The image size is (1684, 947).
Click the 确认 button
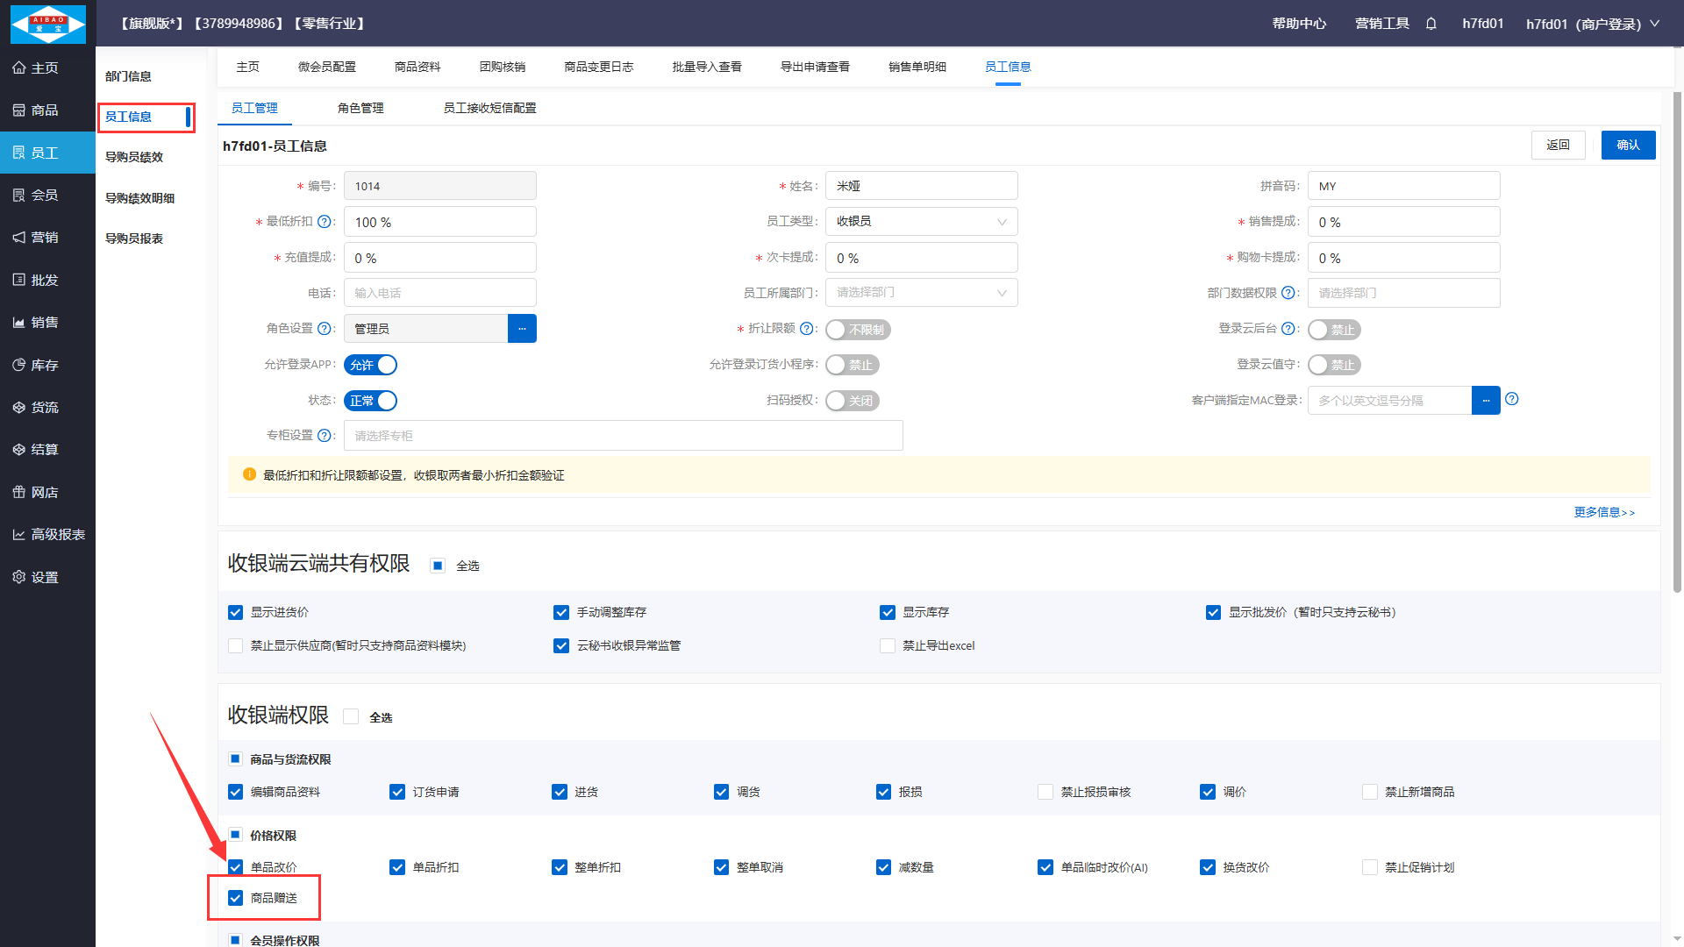coord(1628,145)
